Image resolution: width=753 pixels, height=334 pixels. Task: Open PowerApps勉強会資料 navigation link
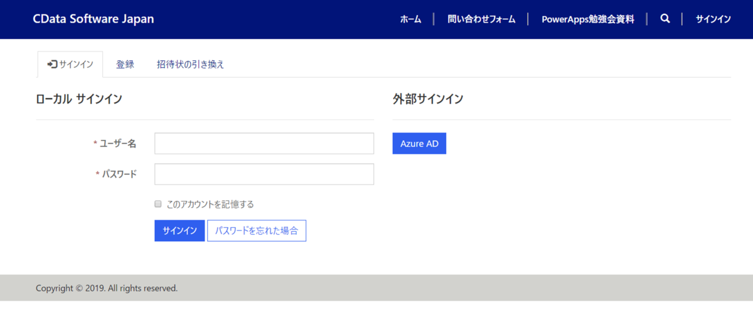pos(588,19)
